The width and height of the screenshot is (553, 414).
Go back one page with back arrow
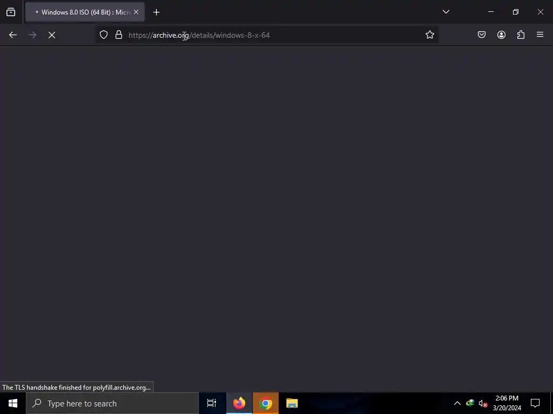[13, 35]
